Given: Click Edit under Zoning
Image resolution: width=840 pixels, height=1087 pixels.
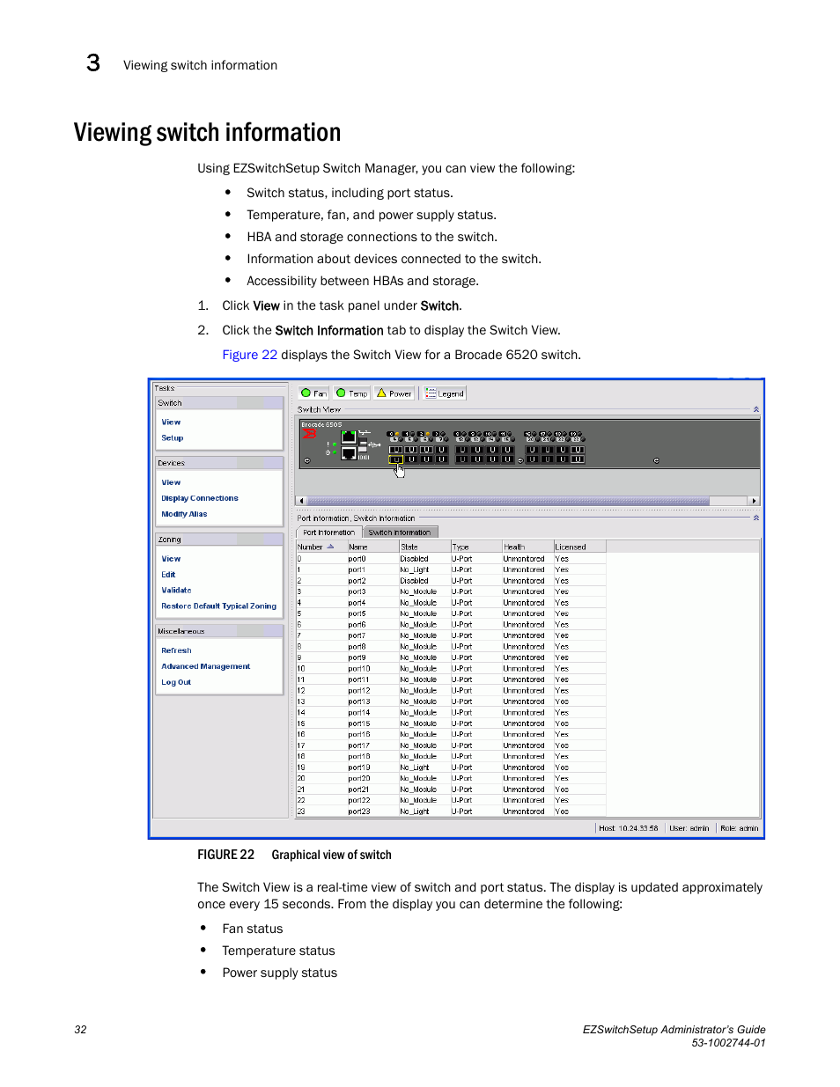Looking at the screenshot, I should (168, 575).
